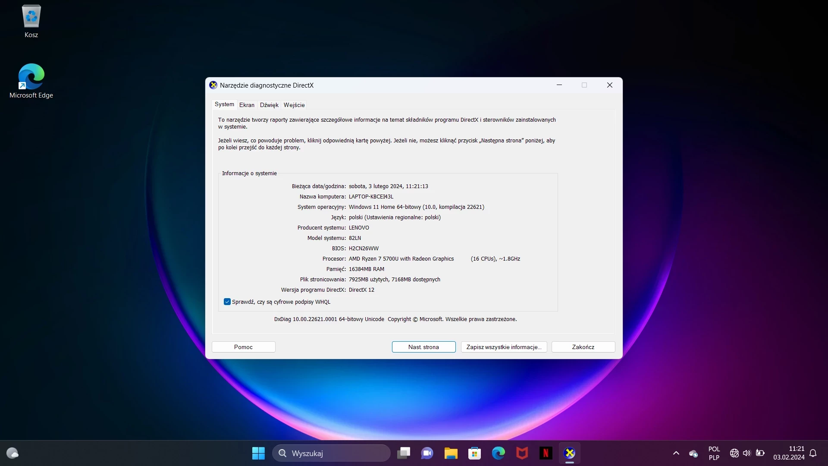
Task: Click the search magnifier icon
Action: pos(282,453)
